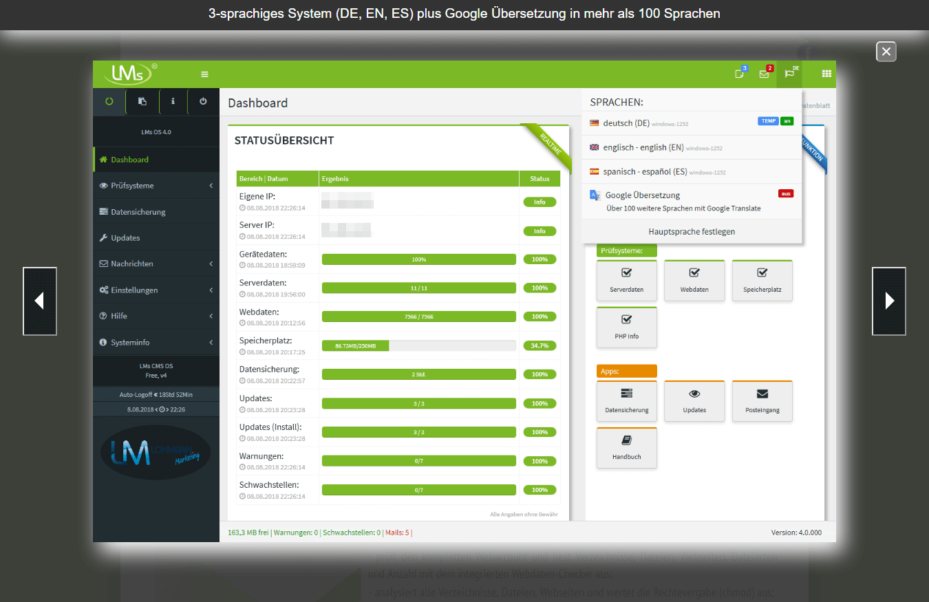929x602 pixels.
Task: Expand the Nachrichten sidebar menu
Action: (156, 264)
